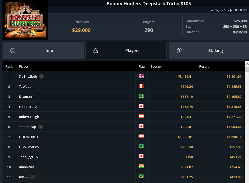Select player name GGoOdViBeS
This screenshot has width=249, height=183.
pos(29,147)
